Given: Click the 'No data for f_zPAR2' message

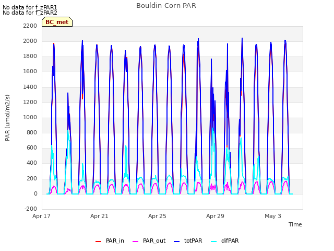Looking at the screenshot, I should 30,13.
